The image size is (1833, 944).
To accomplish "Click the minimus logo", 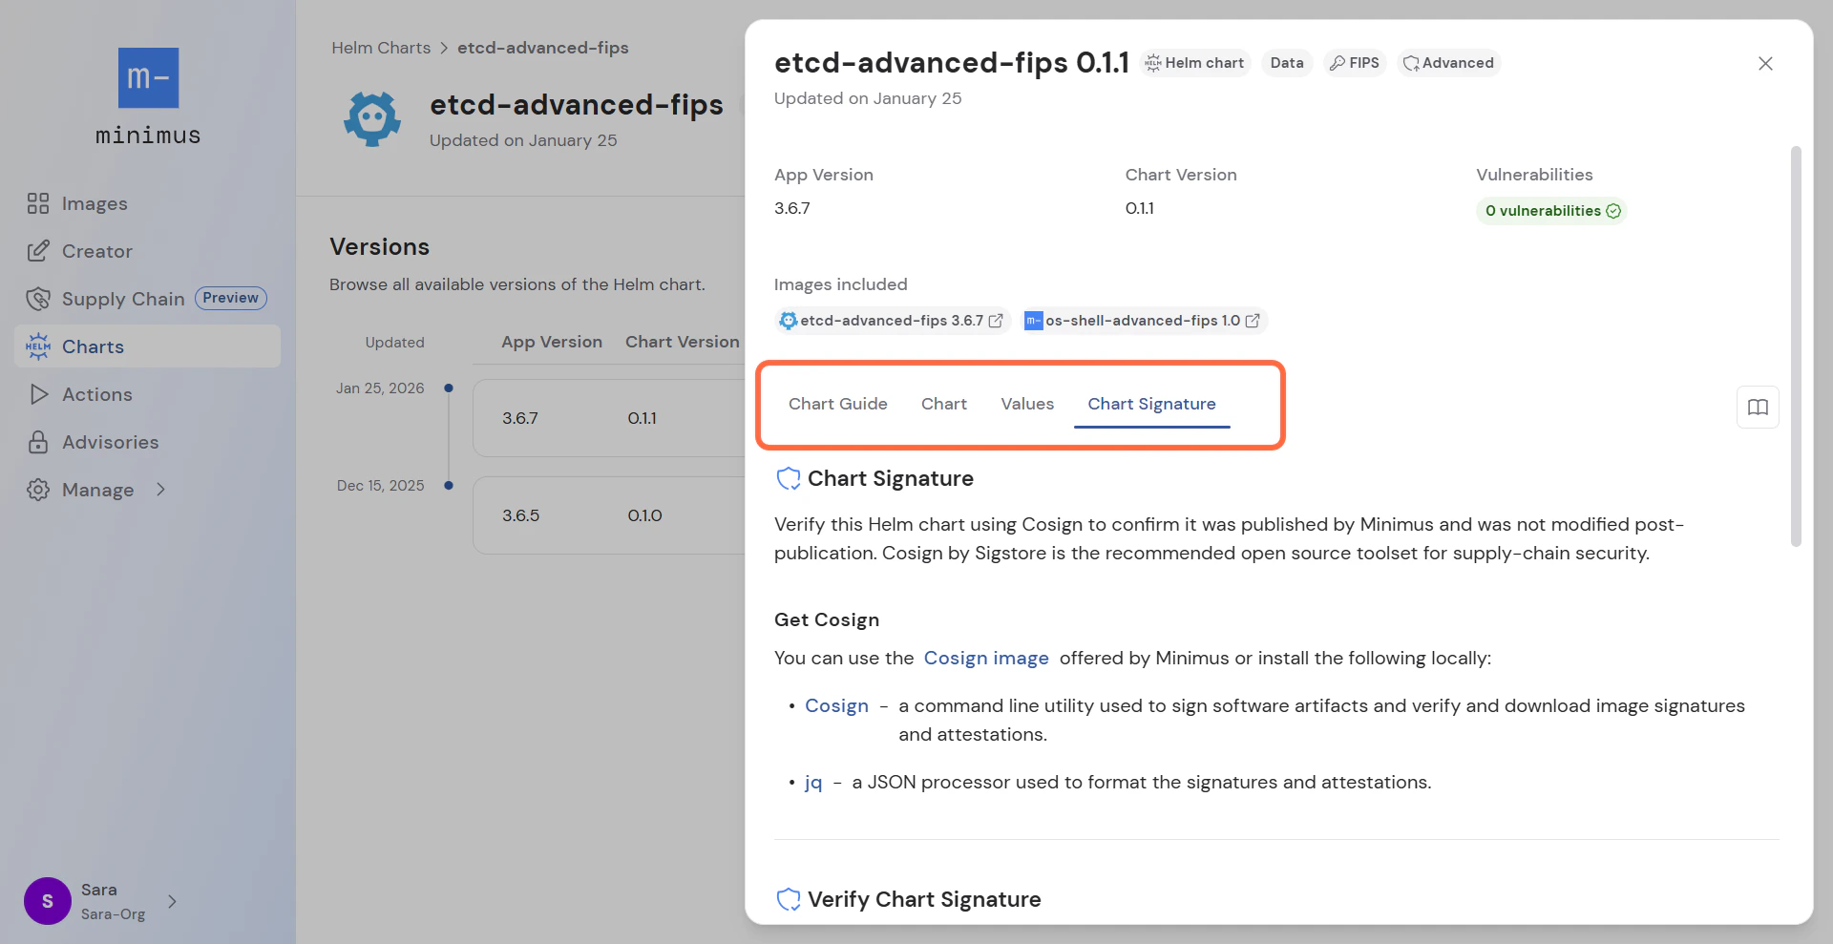I will pos(148,96).
